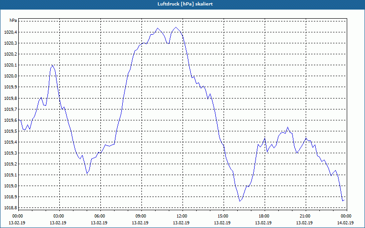Pick the 1020,2 pressure tick label

tap(10, 54)
